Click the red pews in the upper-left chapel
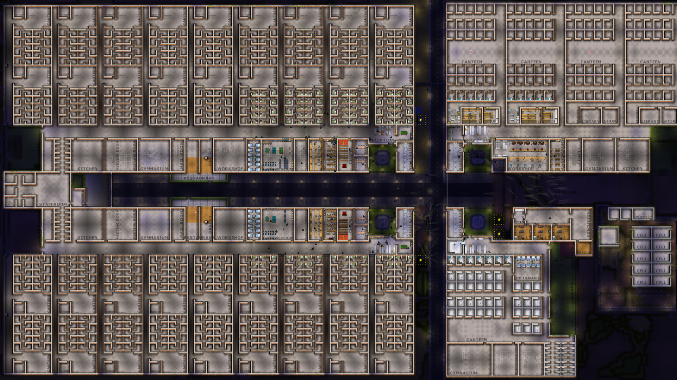Image resolution: width=677 pixels, height=380 pixels. (x=343, y=143)
